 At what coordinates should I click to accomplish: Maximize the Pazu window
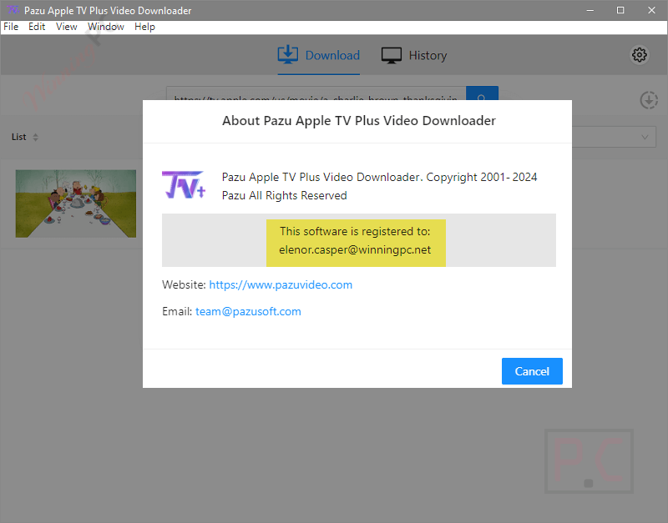click(x=620, y=10)
